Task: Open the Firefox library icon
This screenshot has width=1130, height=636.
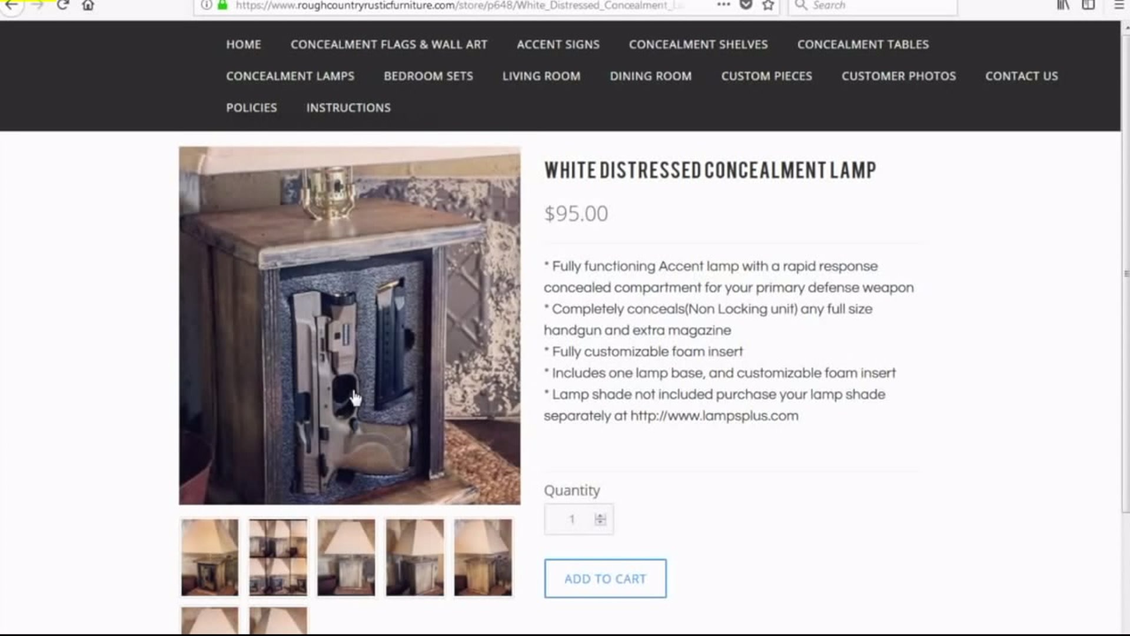Action: [1063, 5]
